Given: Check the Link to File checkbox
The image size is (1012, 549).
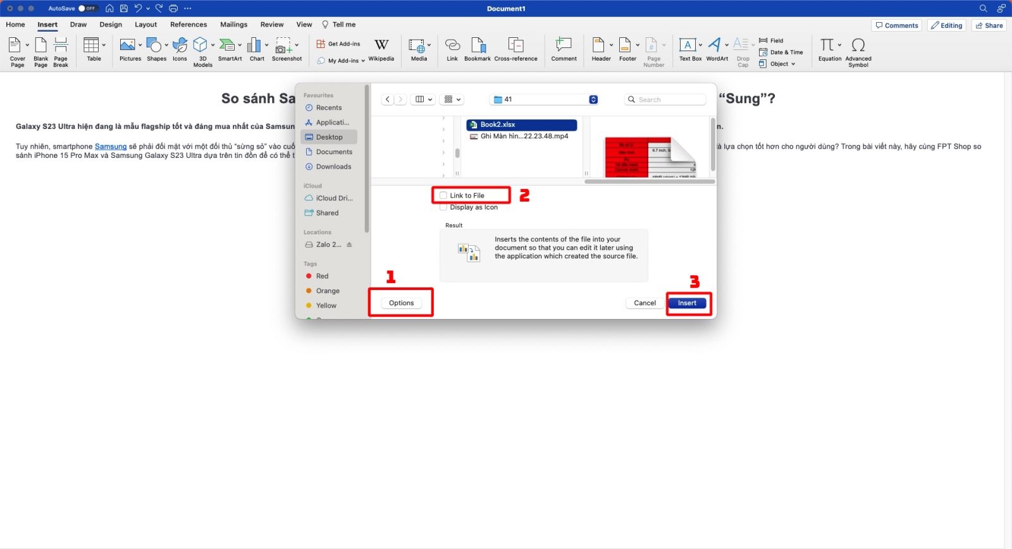Looking at the screenshot, I should tap(443, 195).
